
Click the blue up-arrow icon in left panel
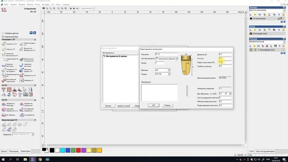[x=31, y=33]
